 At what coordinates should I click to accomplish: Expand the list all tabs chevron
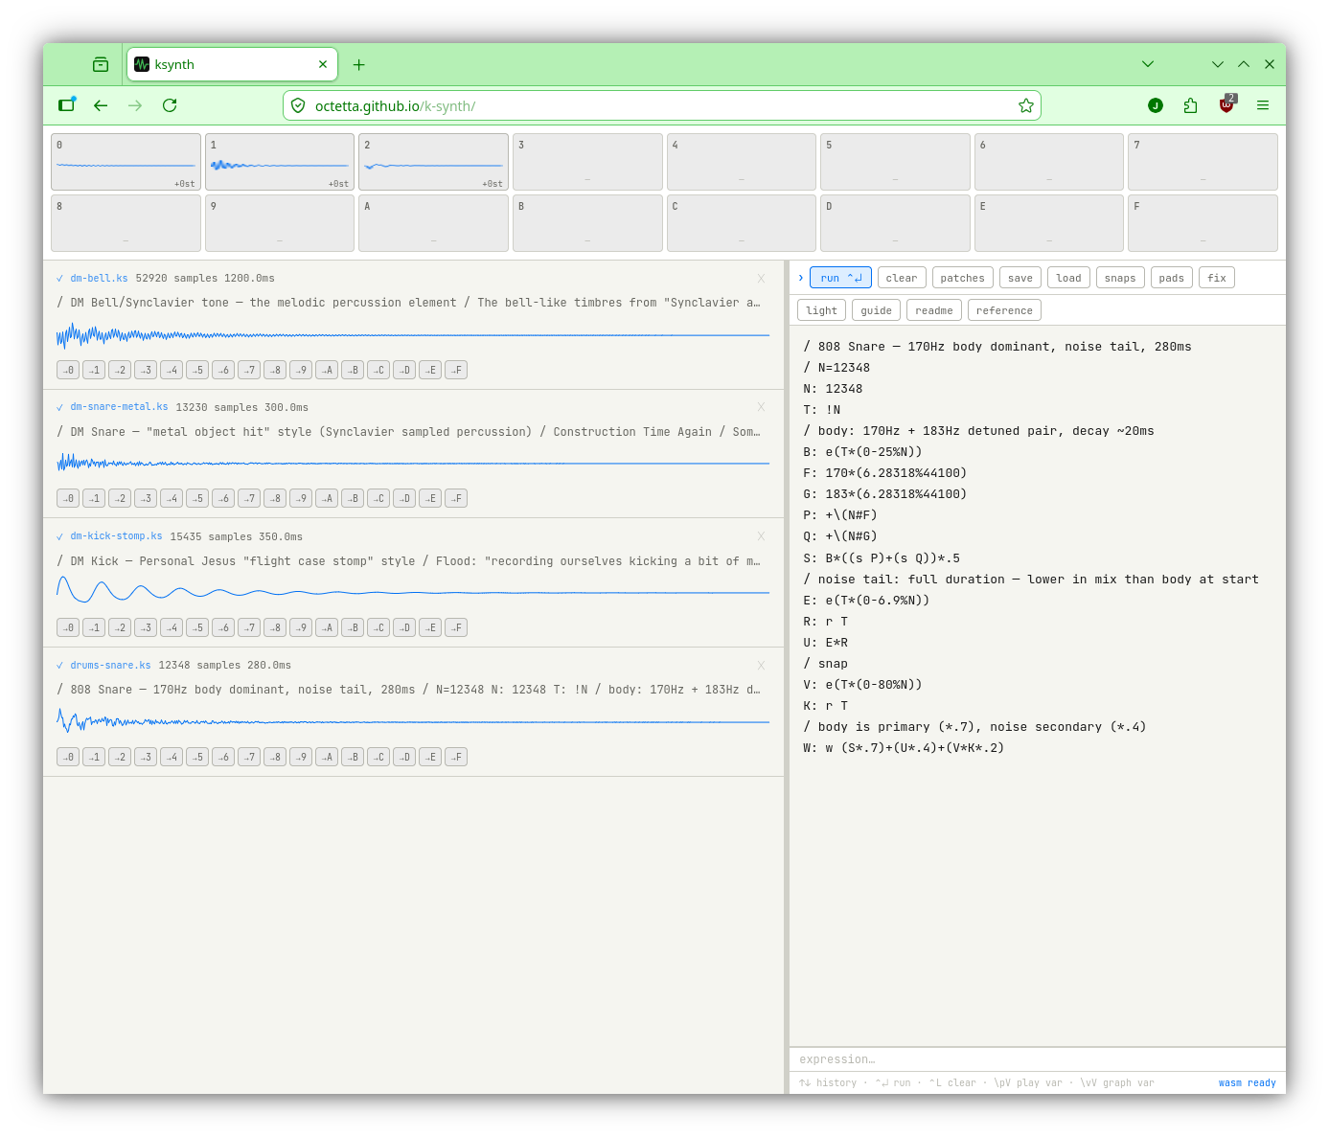[1148, 64]
